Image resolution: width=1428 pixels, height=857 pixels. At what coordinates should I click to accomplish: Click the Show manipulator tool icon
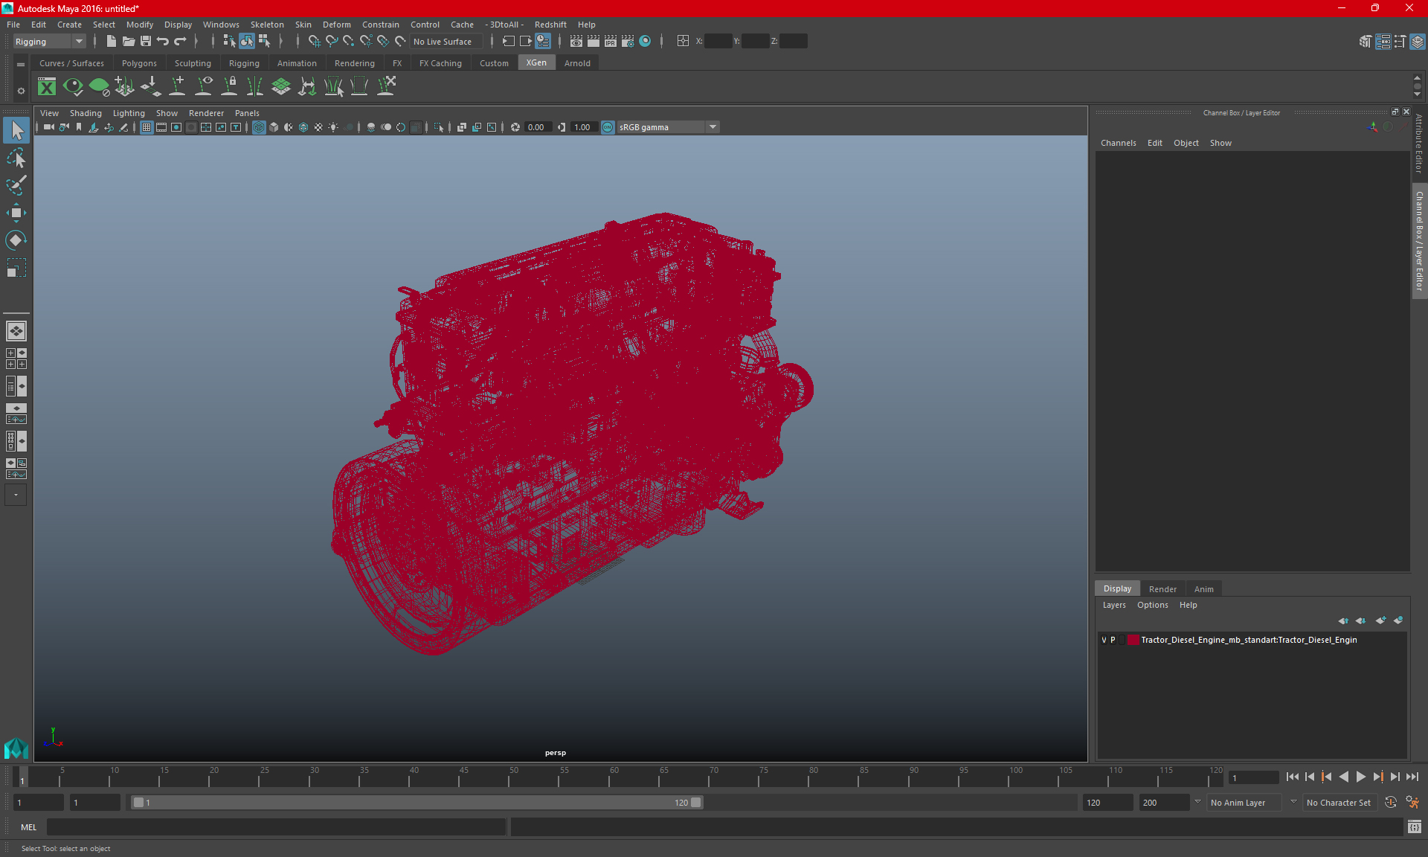tap(16, 239)
